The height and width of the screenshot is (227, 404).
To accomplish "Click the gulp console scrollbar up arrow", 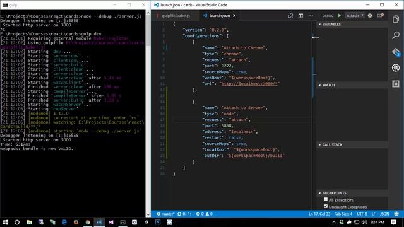I will tap(148, 13).
